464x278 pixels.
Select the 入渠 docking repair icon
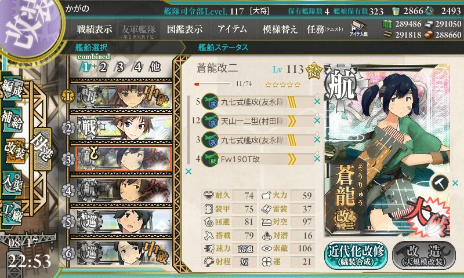[12, 183]
